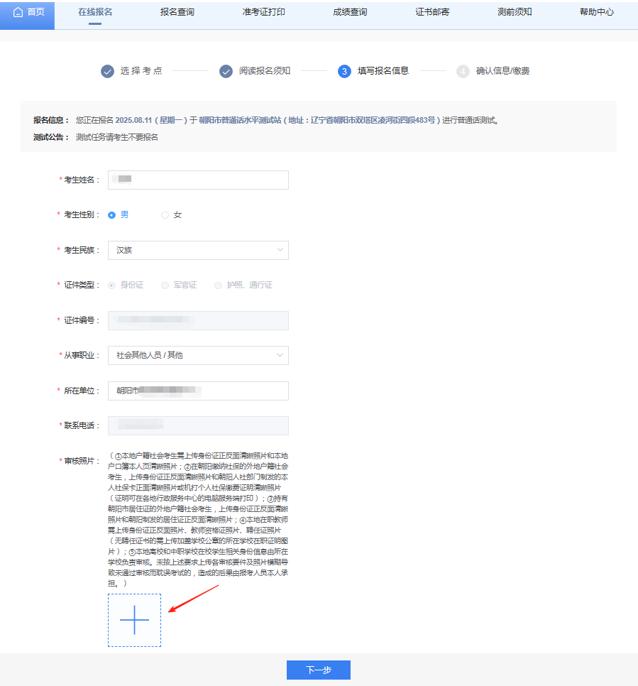
Task: Click the 考生姓名 input field
Action: (198, 180)
